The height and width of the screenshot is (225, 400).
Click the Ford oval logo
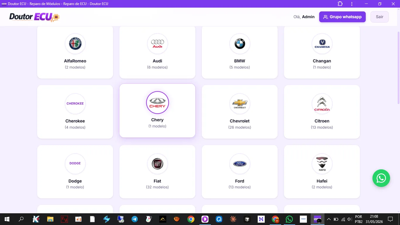point(240,163)
